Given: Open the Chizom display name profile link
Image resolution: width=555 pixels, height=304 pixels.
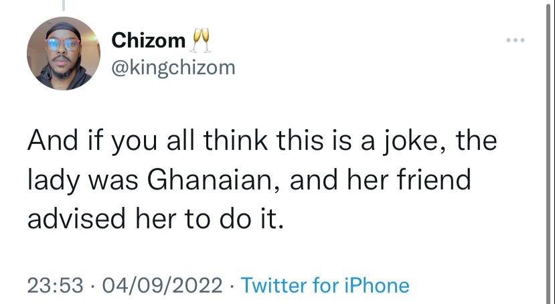Looking at the screenshot, I should (148, 41).
